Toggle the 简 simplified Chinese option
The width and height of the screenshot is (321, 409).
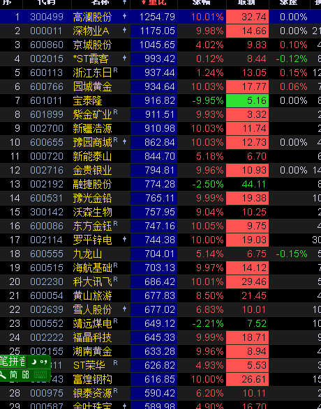tap(14, 375)
